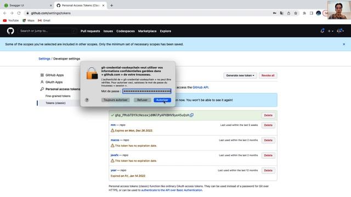Focus GitHub search or jump to field
The height and width of the screenshot is (197, 351).
pyautogui.click(x=47, y=31)
